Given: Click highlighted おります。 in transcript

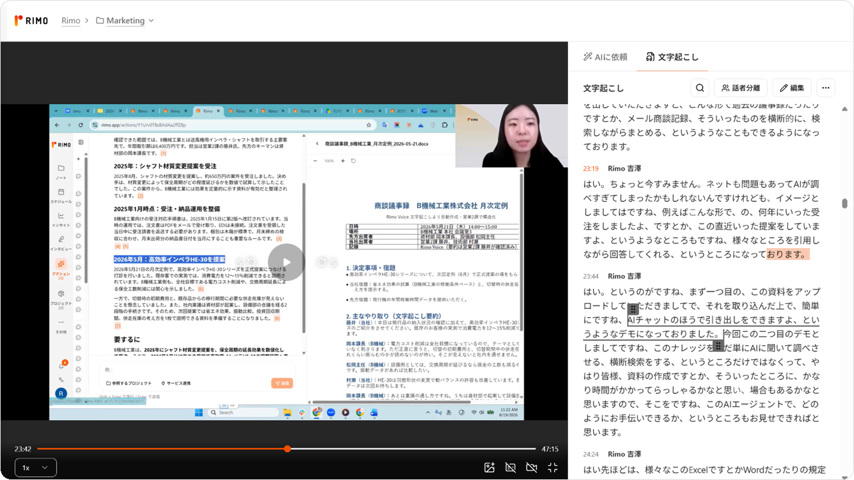Looking at the screenshot, I should click(787, 254).
